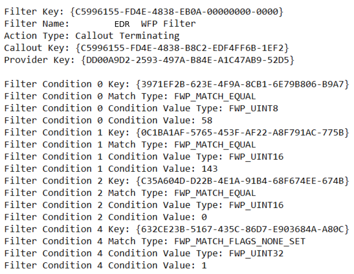Click the Provider Key GUID value
Screen dimensions: 354x274
[188, 60]
